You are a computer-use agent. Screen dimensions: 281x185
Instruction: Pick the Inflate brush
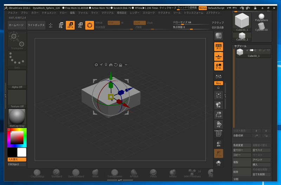pyautogui.click(x=173, y=173)
